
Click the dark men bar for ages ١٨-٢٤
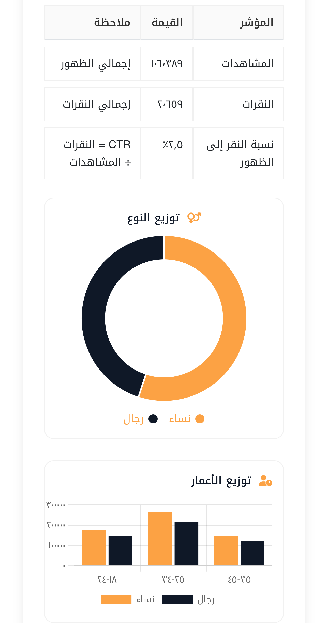click(120, 551)
